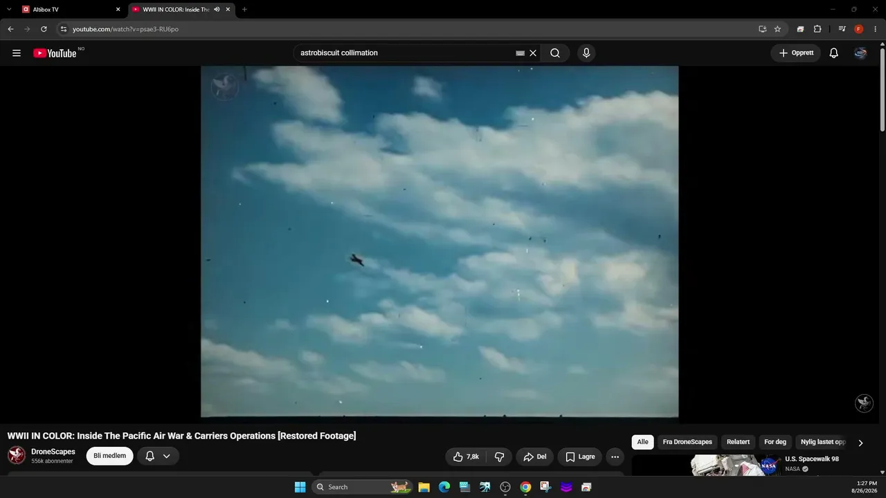Image resolution: width=886 pixels, height=498 pixels.
Task: Click the pinned extension icon beside the puzzle
Action: pos(800,29)
